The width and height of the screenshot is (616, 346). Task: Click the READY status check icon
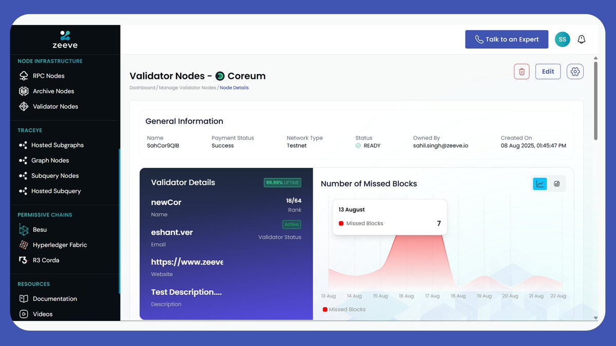tap(358, 146)
